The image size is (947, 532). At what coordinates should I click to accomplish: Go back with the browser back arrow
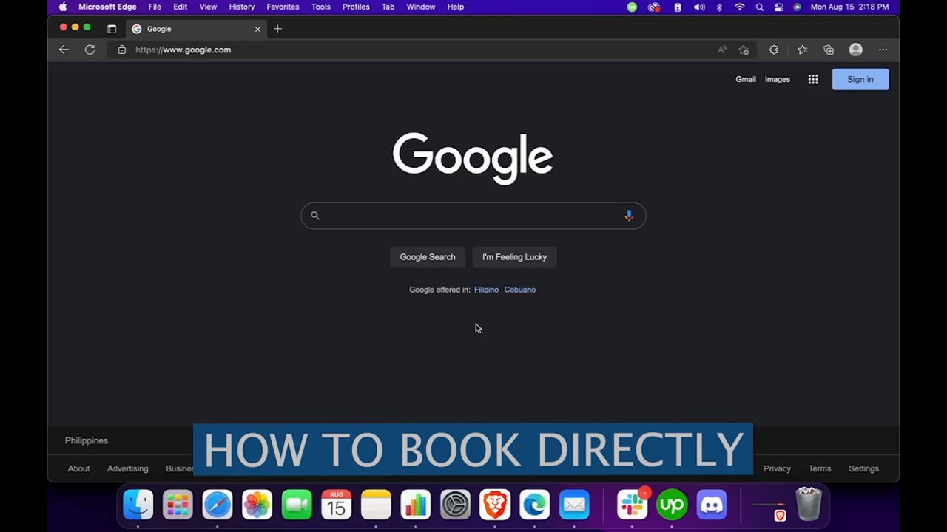click(64, 50)
